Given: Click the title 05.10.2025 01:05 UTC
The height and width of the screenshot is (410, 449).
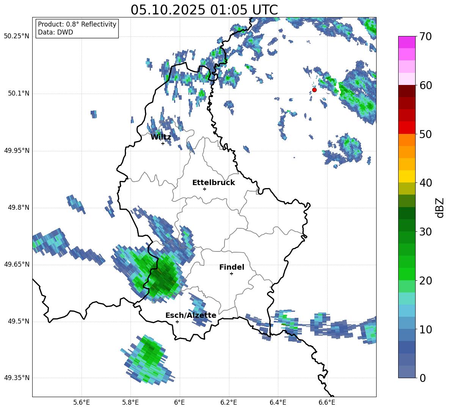Looking at the screenshot, I should click(204, 10).
